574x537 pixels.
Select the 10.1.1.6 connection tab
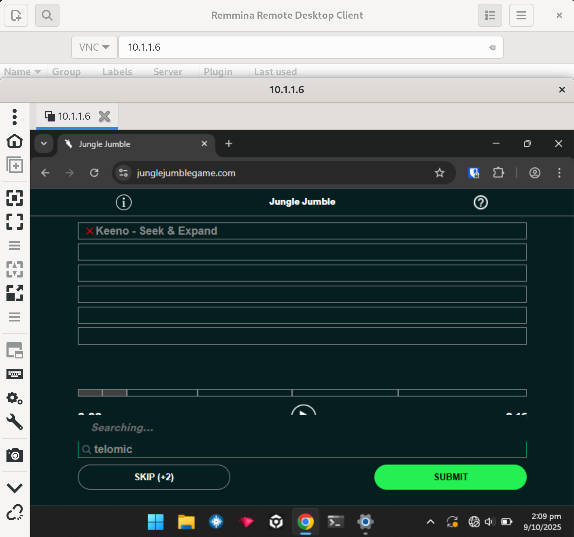pyautogui.click(x=74, y=116)
